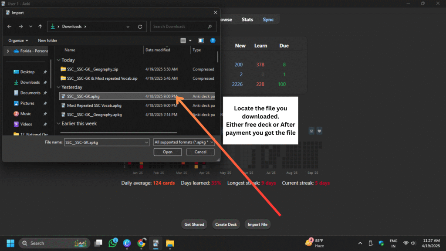446x251 pixels.
Task: Open the Organize menu
Action: tap(18, 41)
